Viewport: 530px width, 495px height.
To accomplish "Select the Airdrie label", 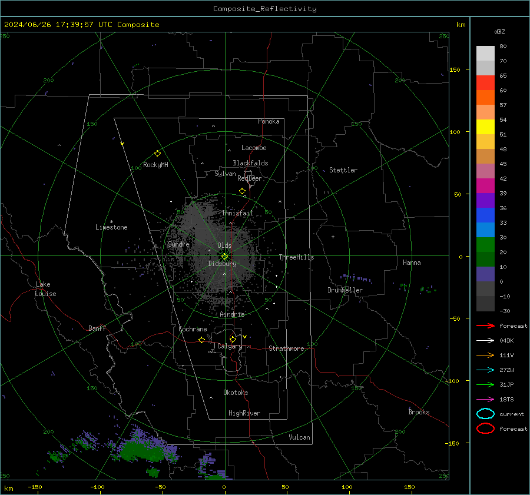I will click(232, 314).
